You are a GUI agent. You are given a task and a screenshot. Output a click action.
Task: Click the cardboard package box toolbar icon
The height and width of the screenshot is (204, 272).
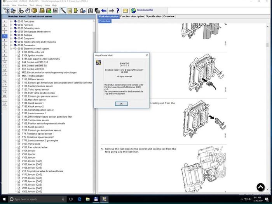coord(34,11)
